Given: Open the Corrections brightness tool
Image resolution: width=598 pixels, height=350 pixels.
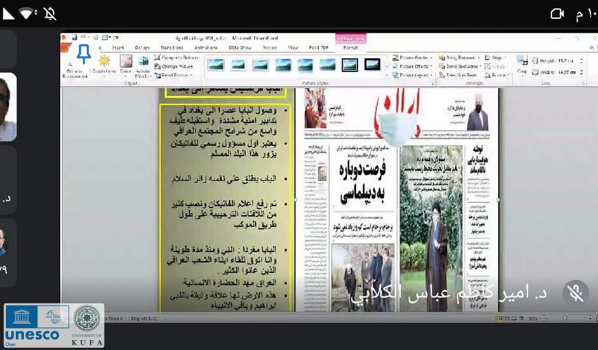Looking at the screenshot, I should point(105,64).
